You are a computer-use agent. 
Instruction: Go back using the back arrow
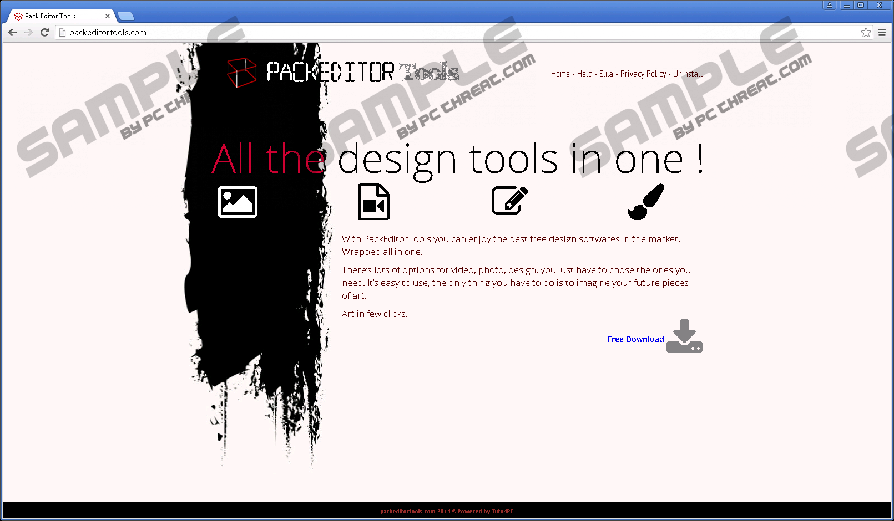pos(13,33)
